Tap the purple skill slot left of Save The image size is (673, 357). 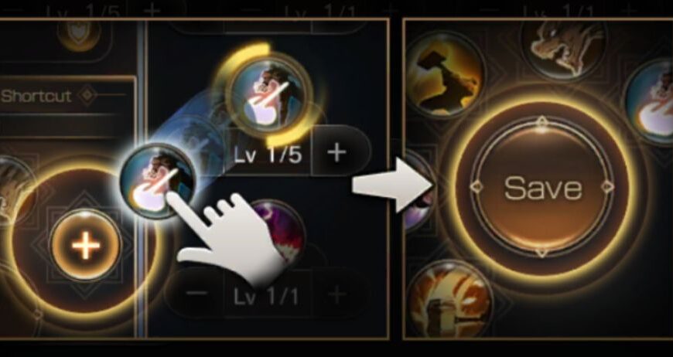click(x=419, y=191)
